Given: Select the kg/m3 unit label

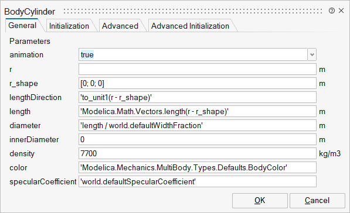Looking at the screenshot, I should [329, 154].
